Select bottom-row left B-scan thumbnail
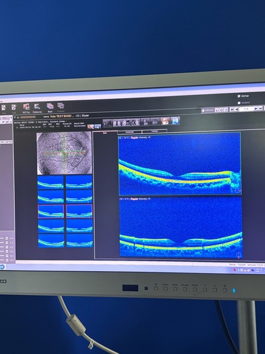 (x=52, y=241)
